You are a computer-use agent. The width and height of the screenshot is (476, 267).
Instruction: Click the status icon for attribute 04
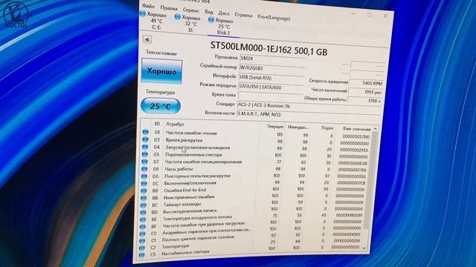(145, 147)
